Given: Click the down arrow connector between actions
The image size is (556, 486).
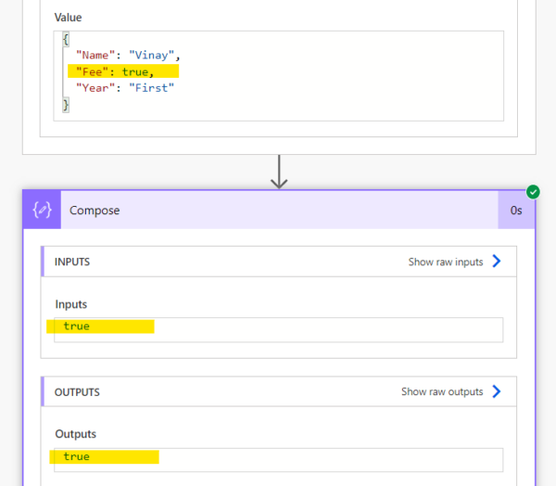Looking at the screenshot, I should pyautogui.click(x=279, y=172).
